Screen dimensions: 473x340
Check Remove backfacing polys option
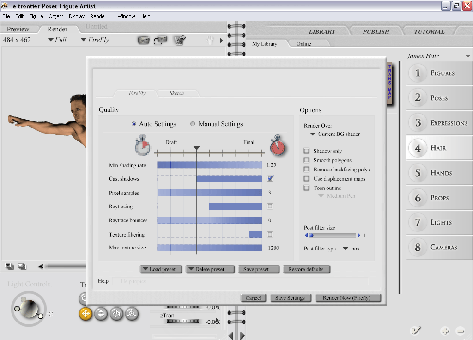(307, 170)
